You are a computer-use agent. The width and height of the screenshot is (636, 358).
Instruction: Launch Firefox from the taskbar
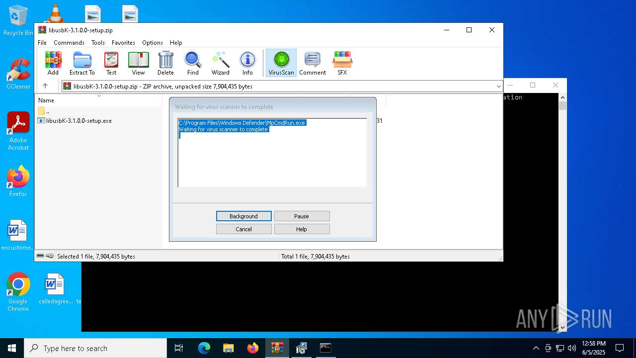click(x=253, y=348)
